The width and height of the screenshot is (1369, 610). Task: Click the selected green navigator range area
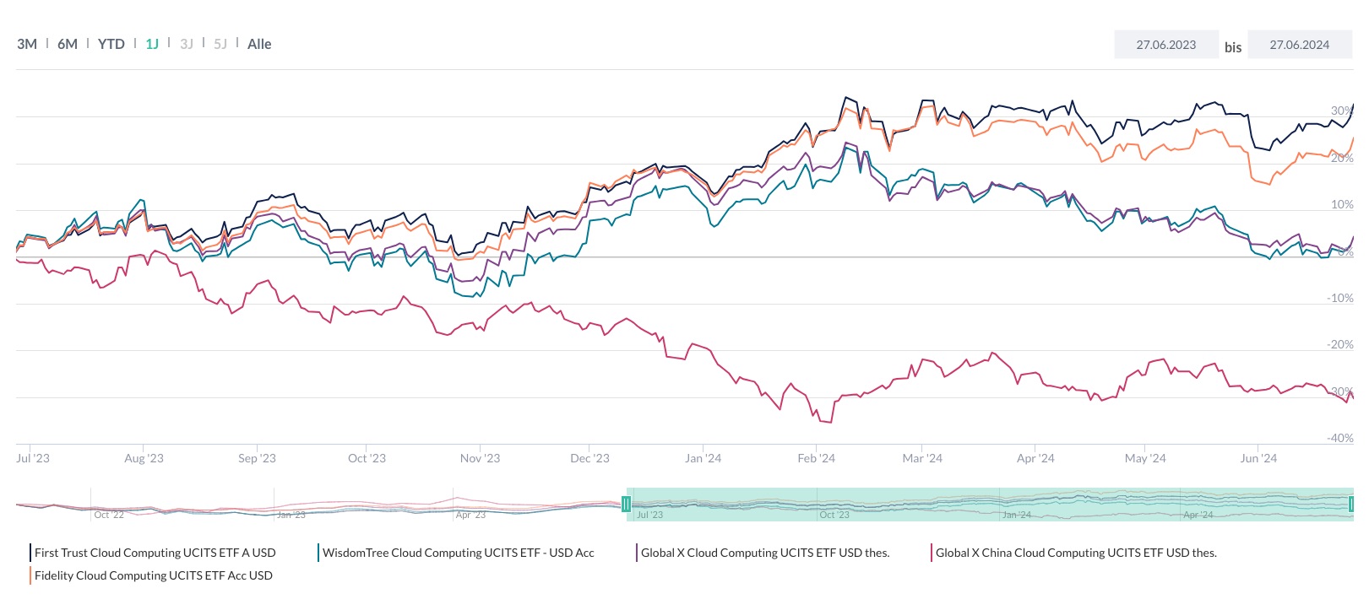tap(988, 505)
